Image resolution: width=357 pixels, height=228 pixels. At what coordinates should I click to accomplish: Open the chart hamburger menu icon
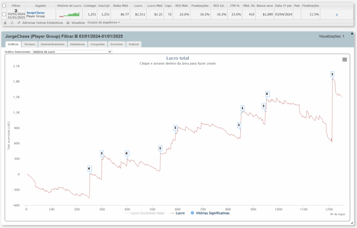tap(344, 60)
